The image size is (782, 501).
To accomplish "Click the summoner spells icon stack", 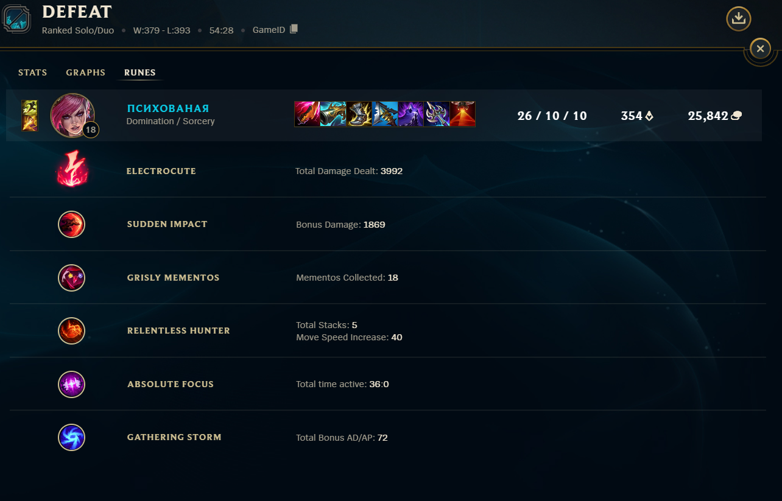I will point(30,116).
